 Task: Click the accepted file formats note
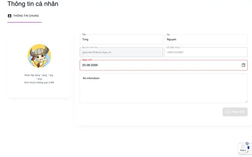point(39,77)
